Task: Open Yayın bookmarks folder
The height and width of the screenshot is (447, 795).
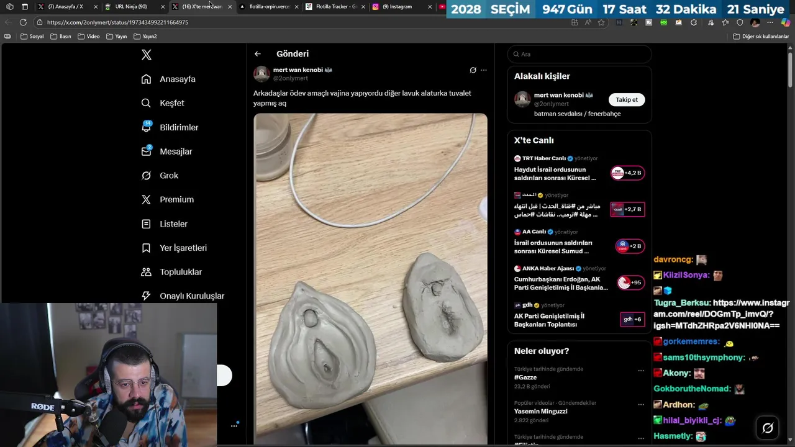Action: (117, 37)
